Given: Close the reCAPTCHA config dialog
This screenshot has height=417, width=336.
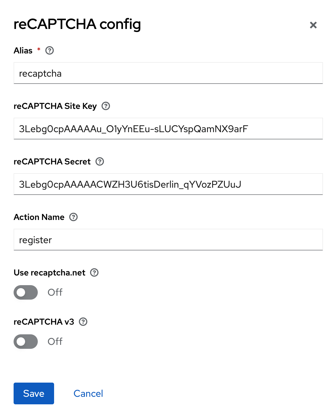Looking at the screenshot, I should (313, 25).
